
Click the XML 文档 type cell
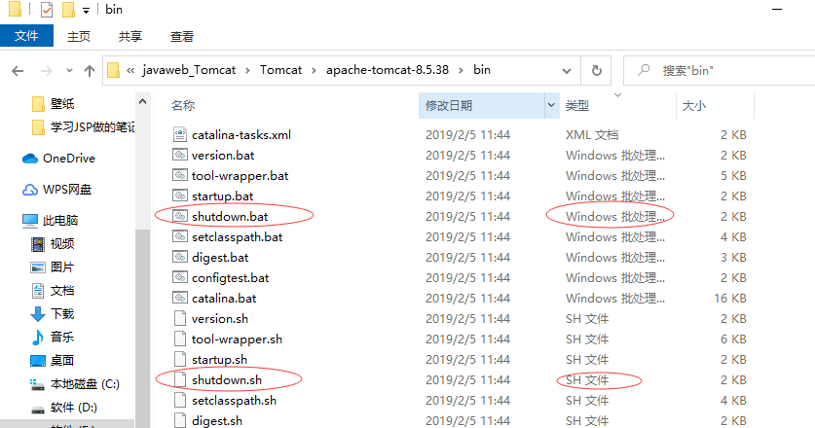pyautogui.click(x=592, y=135)
